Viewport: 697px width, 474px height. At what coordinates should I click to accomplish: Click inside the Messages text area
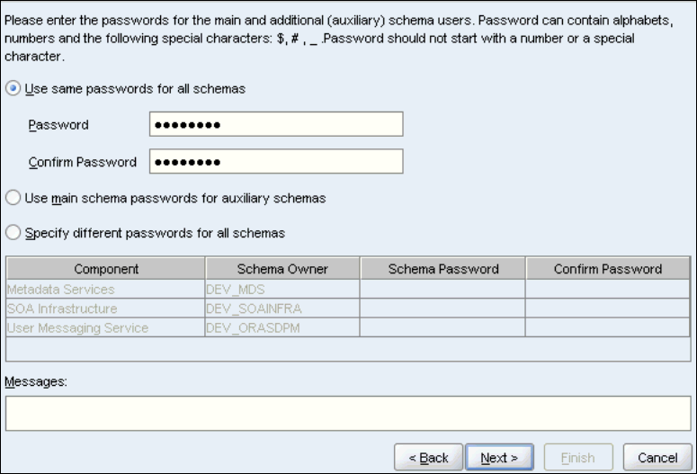coord(348,414)
